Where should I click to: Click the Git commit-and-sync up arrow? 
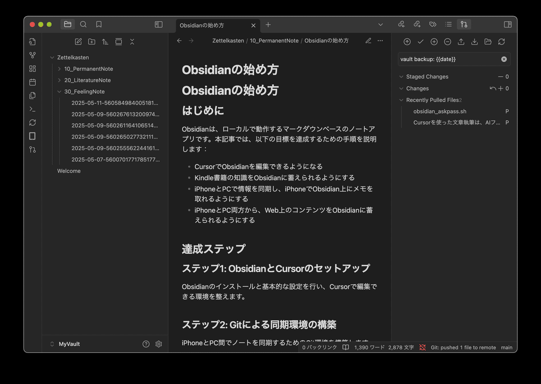point(407,41)
